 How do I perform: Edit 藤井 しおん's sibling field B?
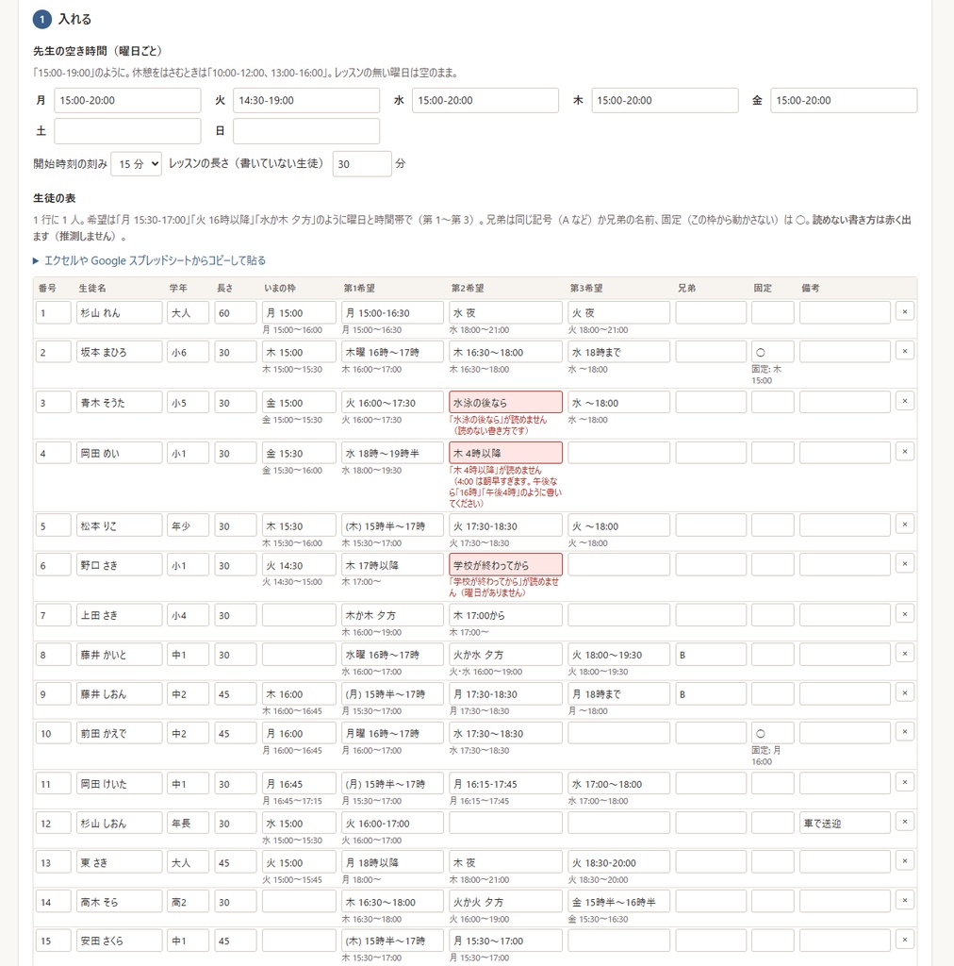(711, 693)
